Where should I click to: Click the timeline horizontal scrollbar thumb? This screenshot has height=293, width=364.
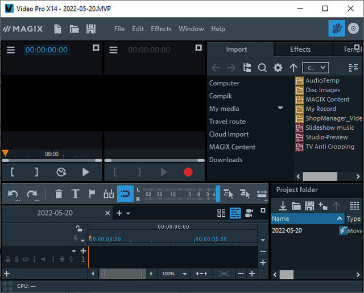coord(122,274)
